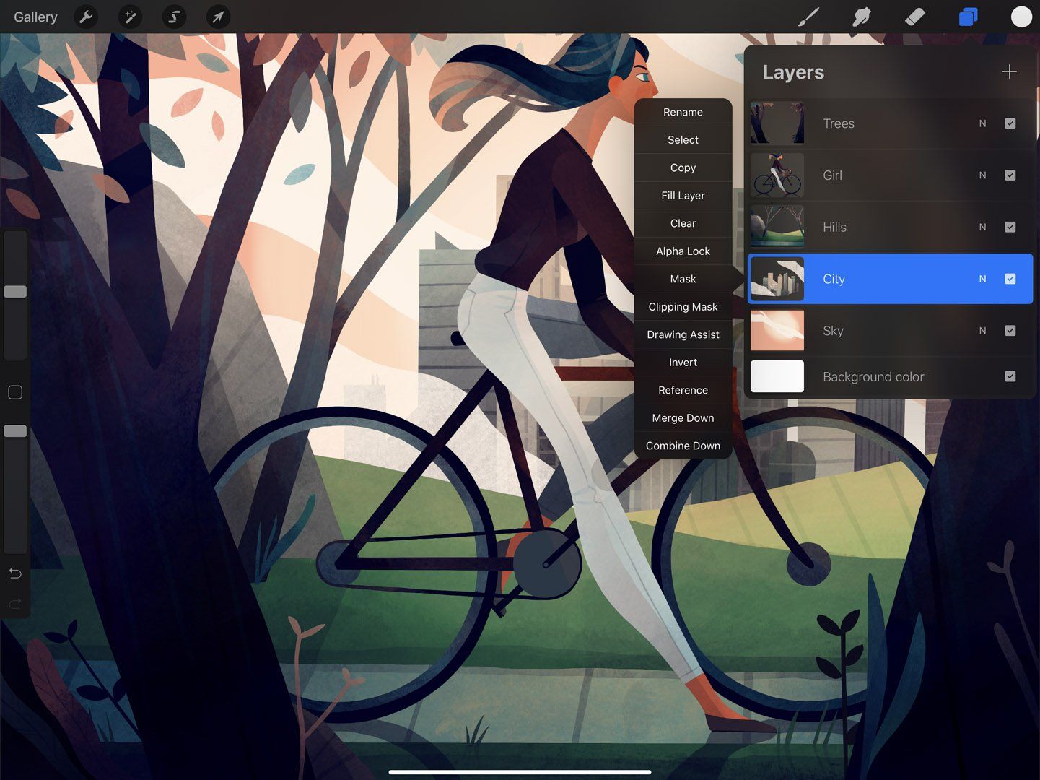Screen dimensions: 1040x780
Task: Pick the Brush tool
Action: (x=808, y=17)
